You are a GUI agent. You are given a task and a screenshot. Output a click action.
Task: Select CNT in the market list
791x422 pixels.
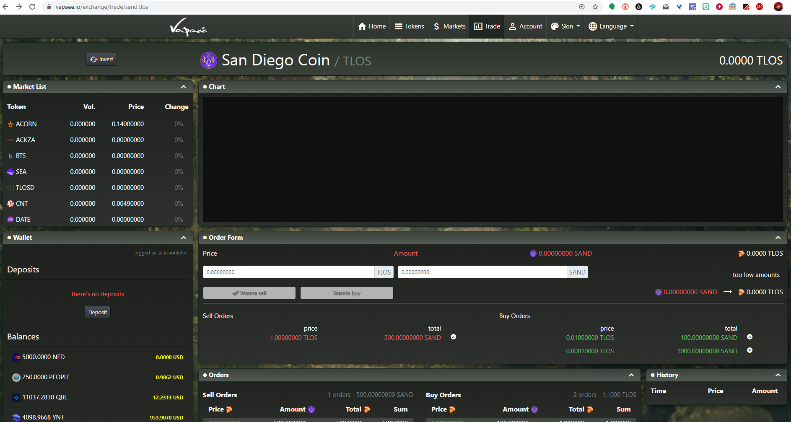[98, 204]
